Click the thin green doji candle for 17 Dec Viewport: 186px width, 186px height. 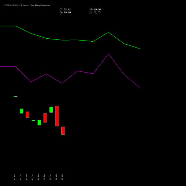[x=33, y=120]
